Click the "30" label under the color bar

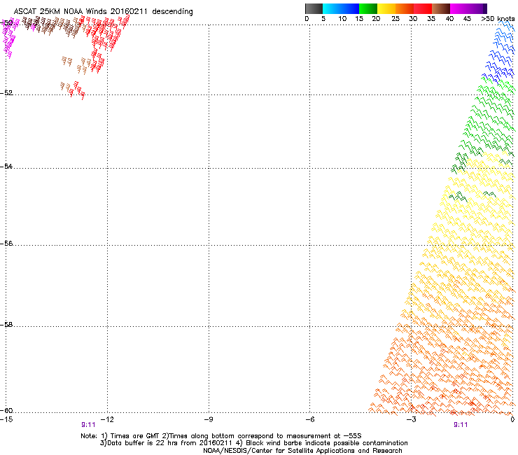[413, 19]
